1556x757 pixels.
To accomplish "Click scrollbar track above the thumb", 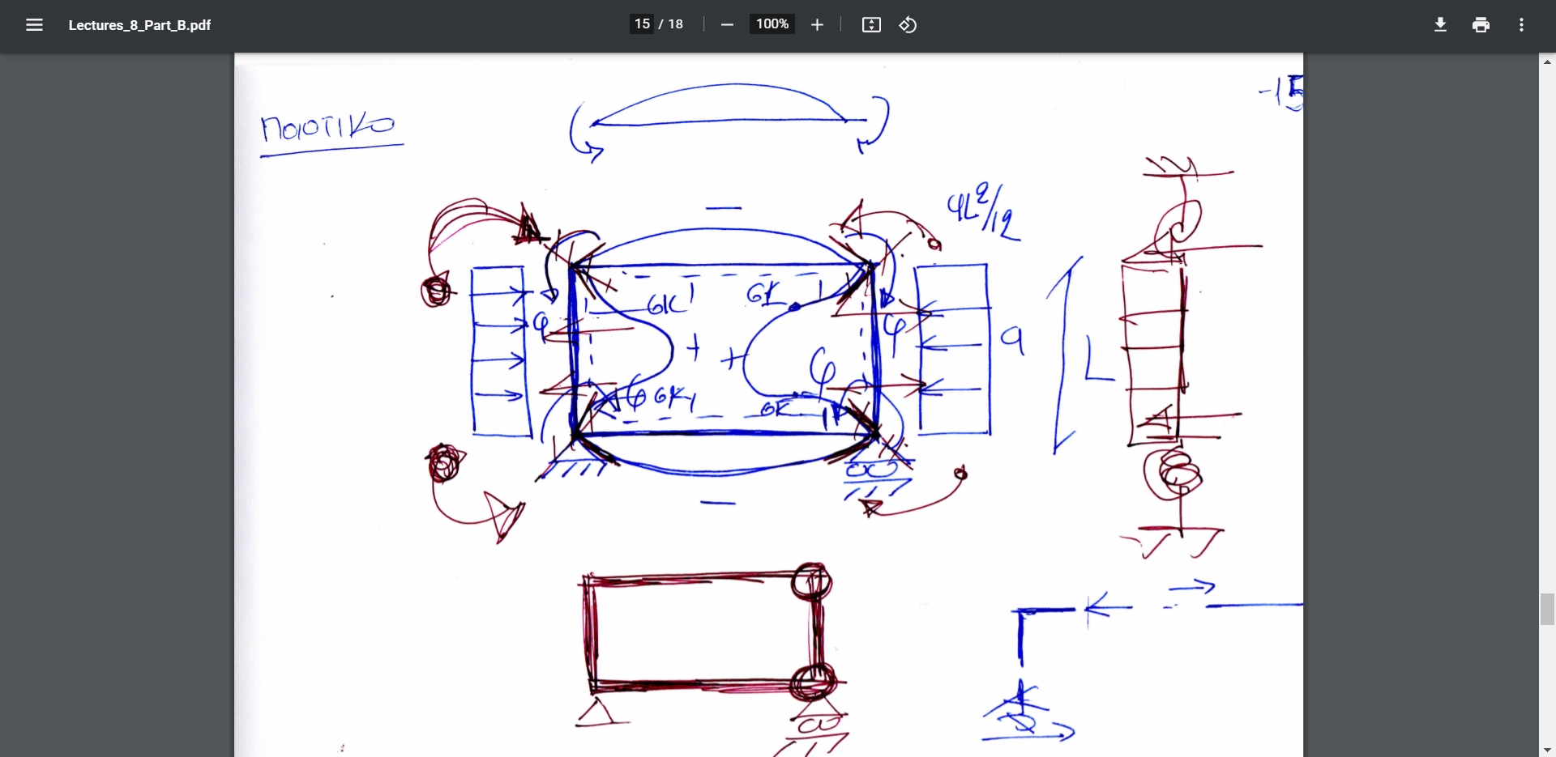I will click(1547, 324).
